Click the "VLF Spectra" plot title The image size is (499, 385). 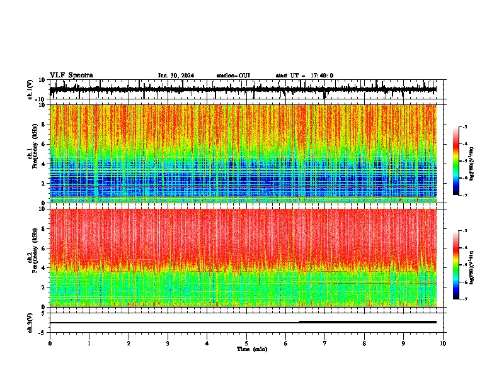point(71,75)
